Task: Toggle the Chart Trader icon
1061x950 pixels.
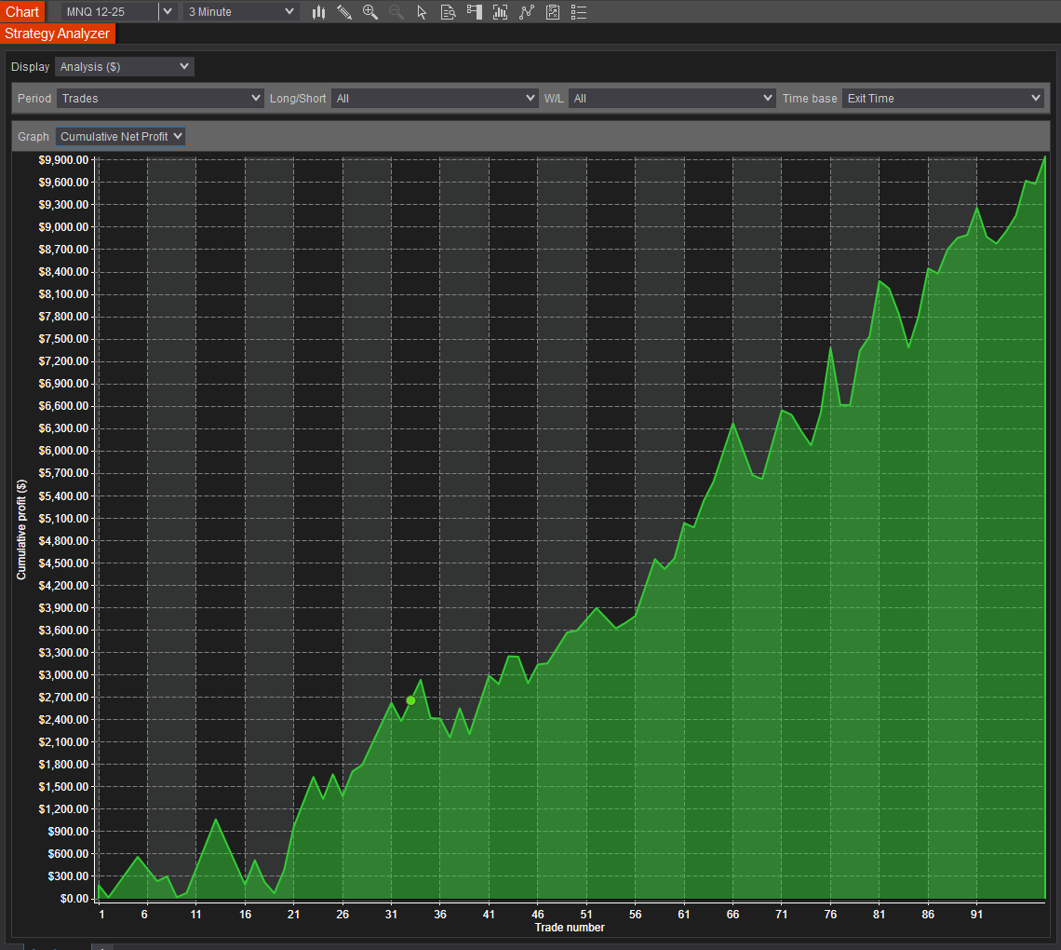Action: tap(474, 12)
